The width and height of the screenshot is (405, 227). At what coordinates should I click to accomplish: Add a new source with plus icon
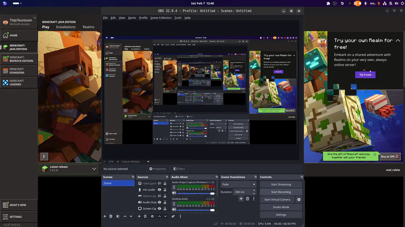139,216
